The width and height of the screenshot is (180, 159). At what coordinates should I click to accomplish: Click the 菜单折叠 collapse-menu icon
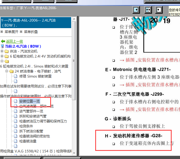click(21, 32)
